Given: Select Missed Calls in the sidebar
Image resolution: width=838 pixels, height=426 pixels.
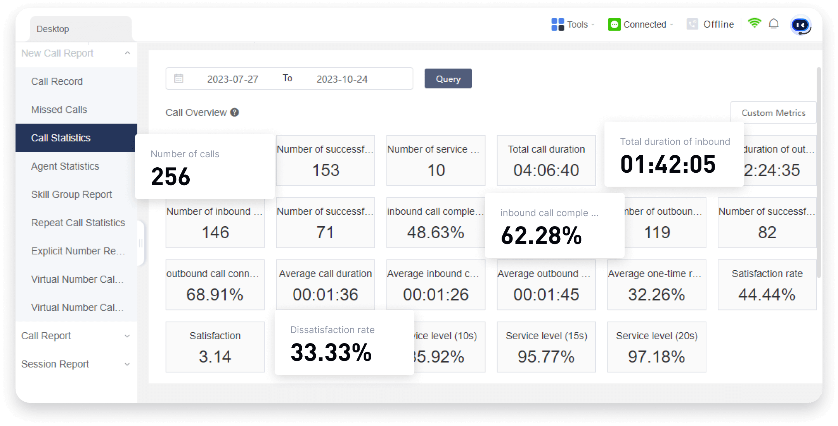Looking at the screenshot, I should click(x=59, y=110).
